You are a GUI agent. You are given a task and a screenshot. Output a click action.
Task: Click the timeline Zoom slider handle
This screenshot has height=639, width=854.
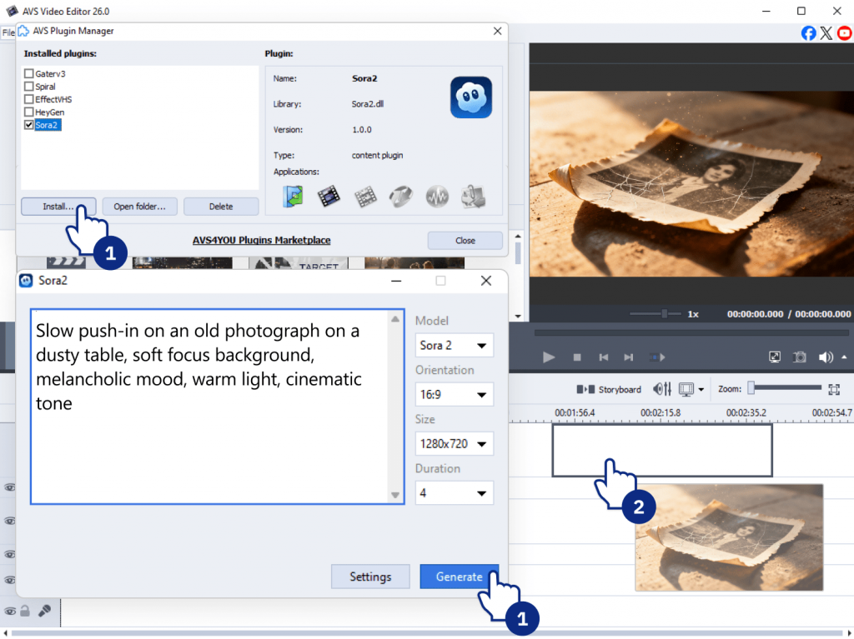(751, 387)
